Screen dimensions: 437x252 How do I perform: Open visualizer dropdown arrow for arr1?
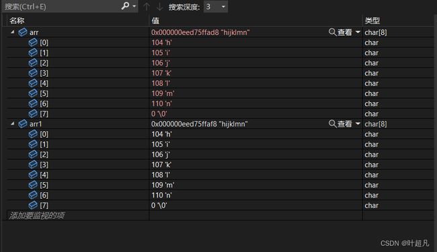pyautogui.click(x=358, y=124)
